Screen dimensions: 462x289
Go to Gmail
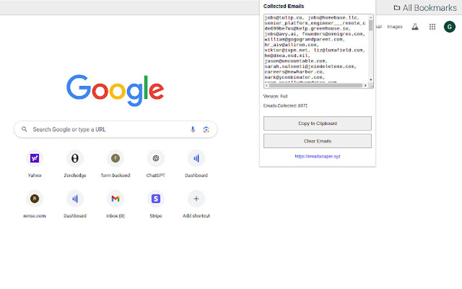378,26
